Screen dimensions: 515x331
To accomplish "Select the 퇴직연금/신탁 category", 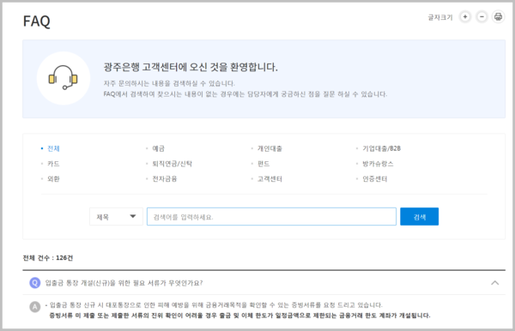I will (x=173, y=164).
